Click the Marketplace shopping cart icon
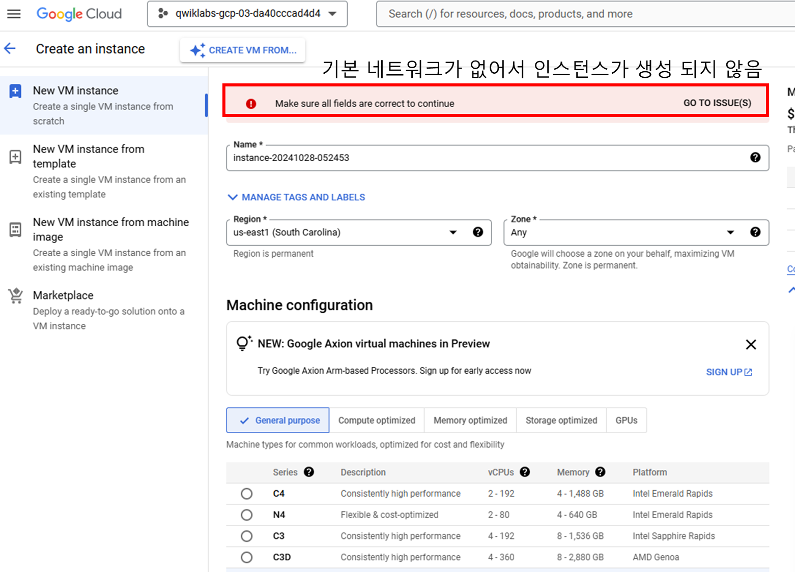The width and height of the screenshot is (795, 572). click(16, 295)
